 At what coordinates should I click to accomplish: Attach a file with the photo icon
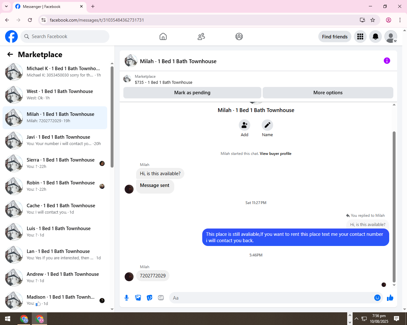(x=138, y=298)
